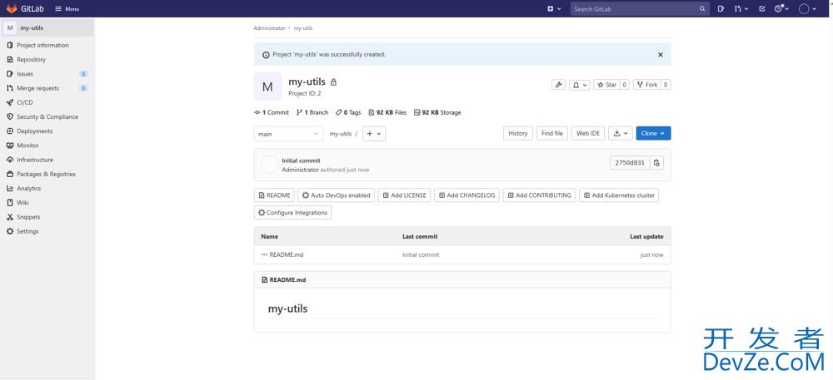Click Add LICENSE
The height and width of the screenshot is (380, 833).
coord(404,195)
